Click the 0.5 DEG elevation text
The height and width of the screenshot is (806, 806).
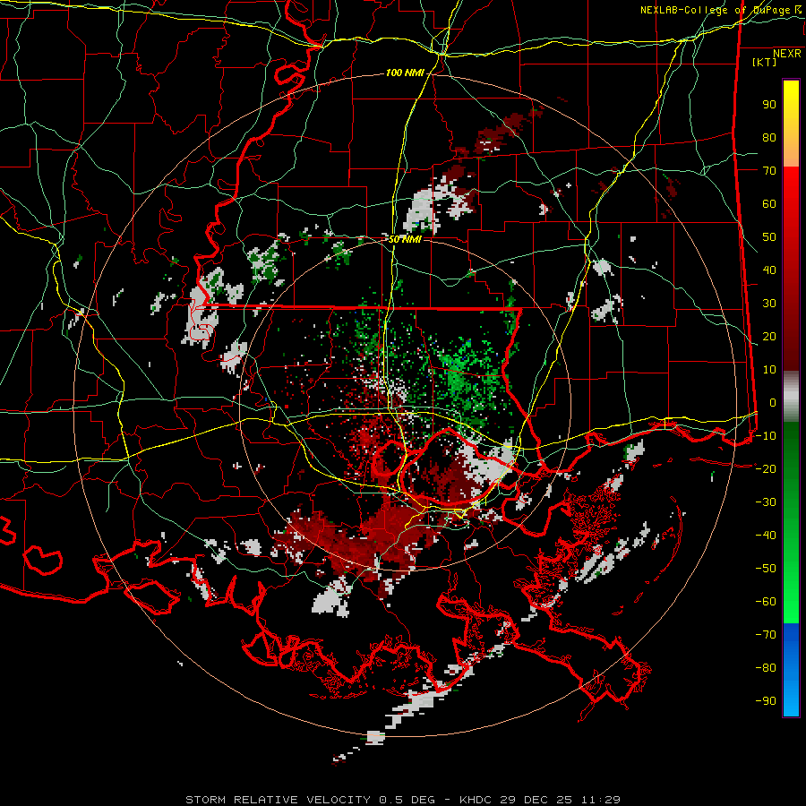coord(407,800)
